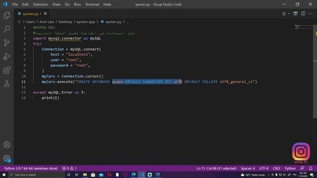
Task: Run the Python file with the play icon
Action: tap(284, 14)
